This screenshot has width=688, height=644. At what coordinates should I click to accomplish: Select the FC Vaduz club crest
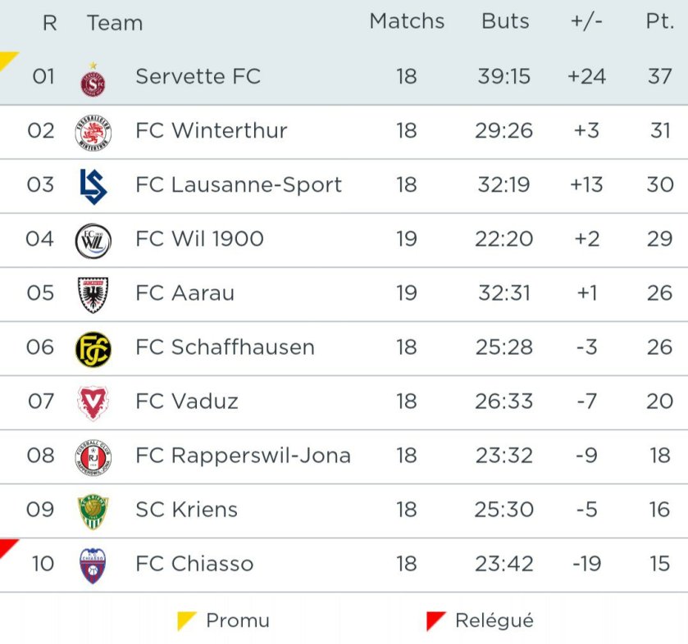pos(93,402)
